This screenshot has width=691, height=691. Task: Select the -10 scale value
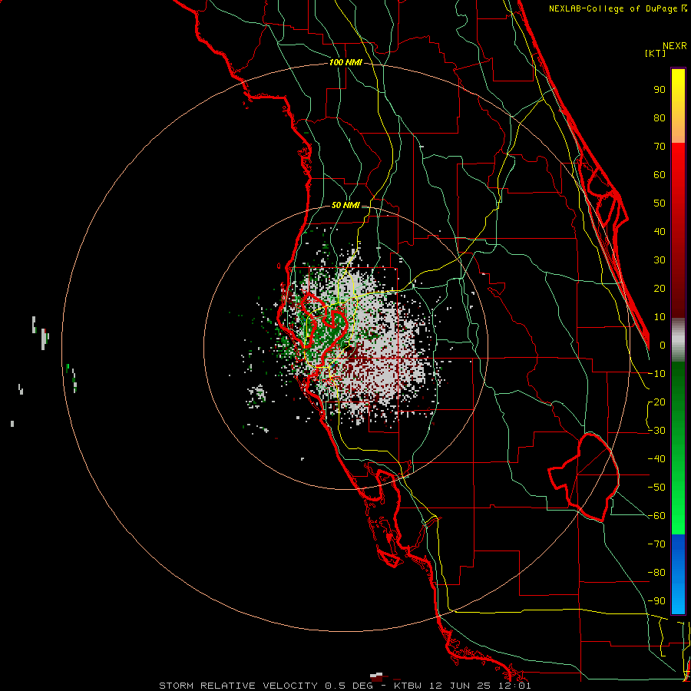tap(656, 374)
